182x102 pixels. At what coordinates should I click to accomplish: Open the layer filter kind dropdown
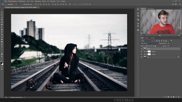pos(146,41)
